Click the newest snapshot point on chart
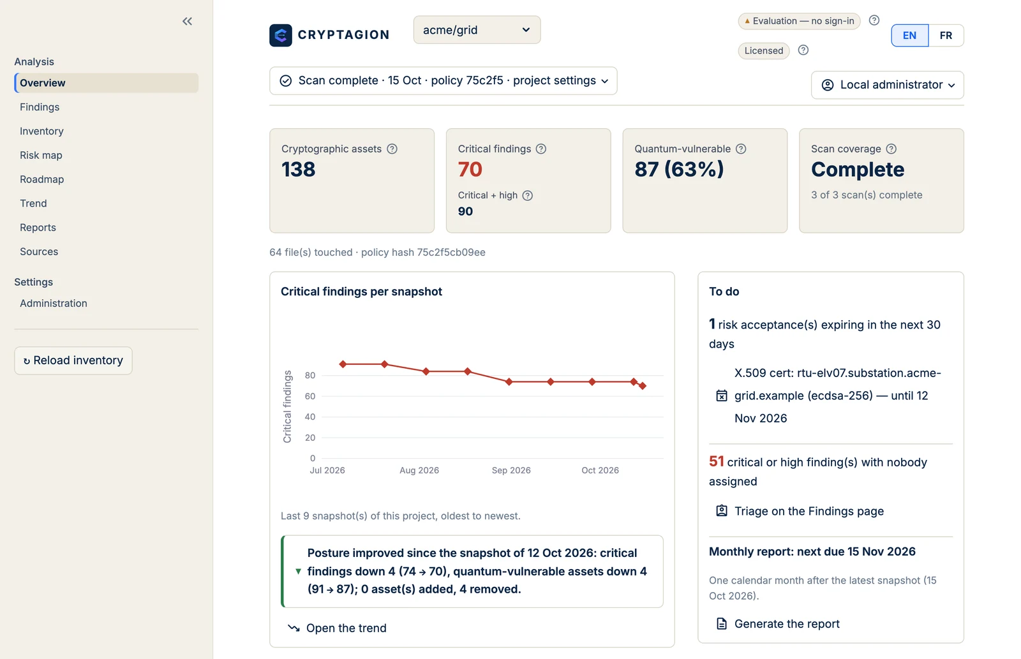 [x=643, y=386]
